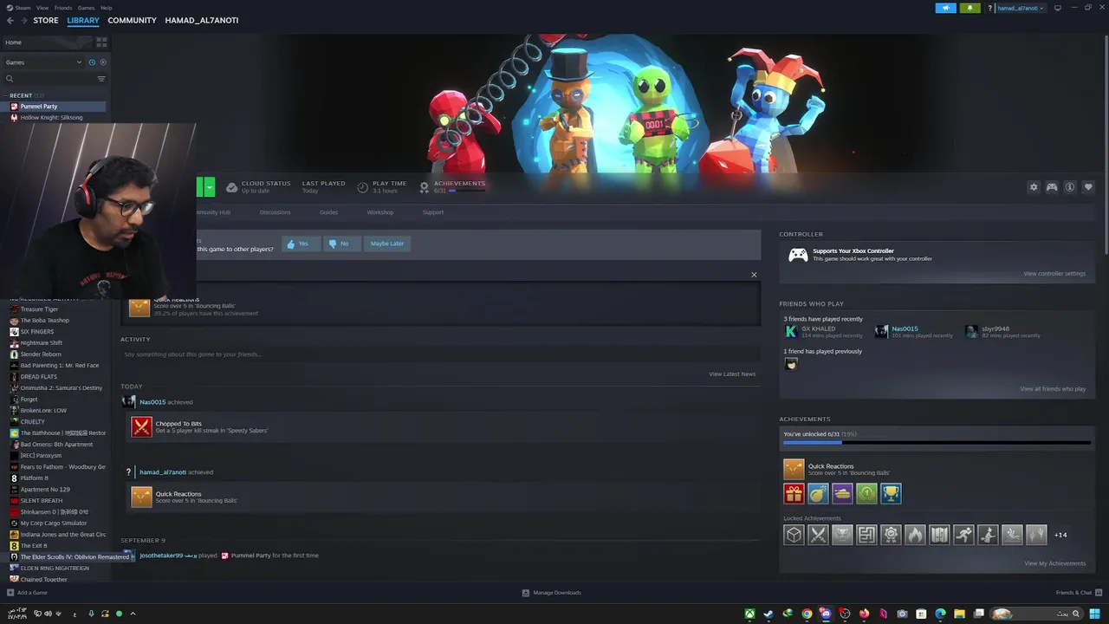Screen dimensions: 1109x624
Task: Open Xbox app in Windows taskbar
Action: (749, 614)
